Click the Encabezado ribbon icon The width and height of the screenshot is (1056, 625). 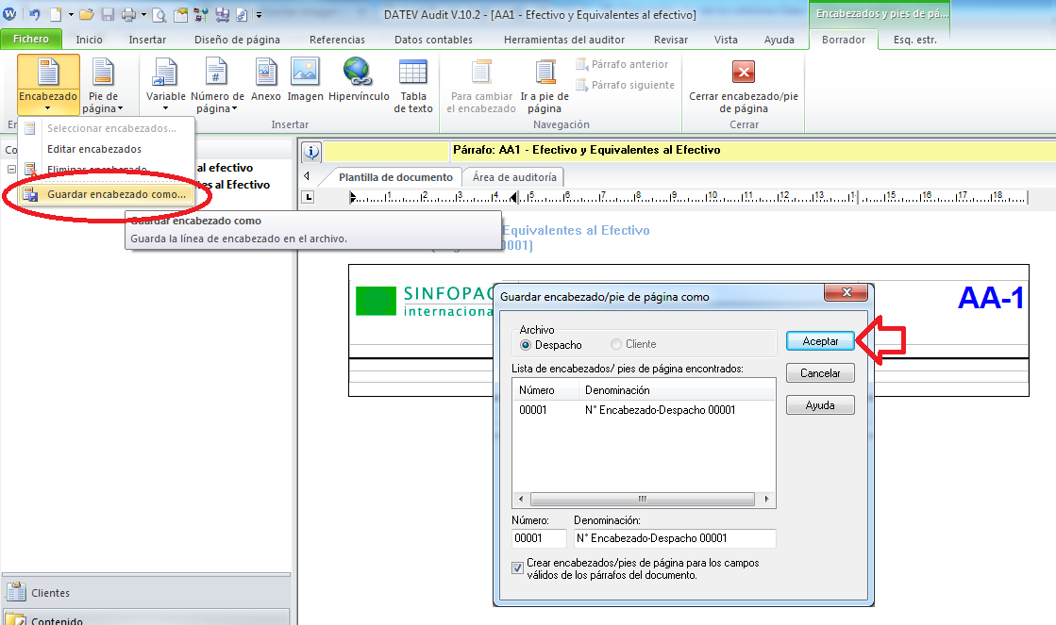tap(48, 72)
